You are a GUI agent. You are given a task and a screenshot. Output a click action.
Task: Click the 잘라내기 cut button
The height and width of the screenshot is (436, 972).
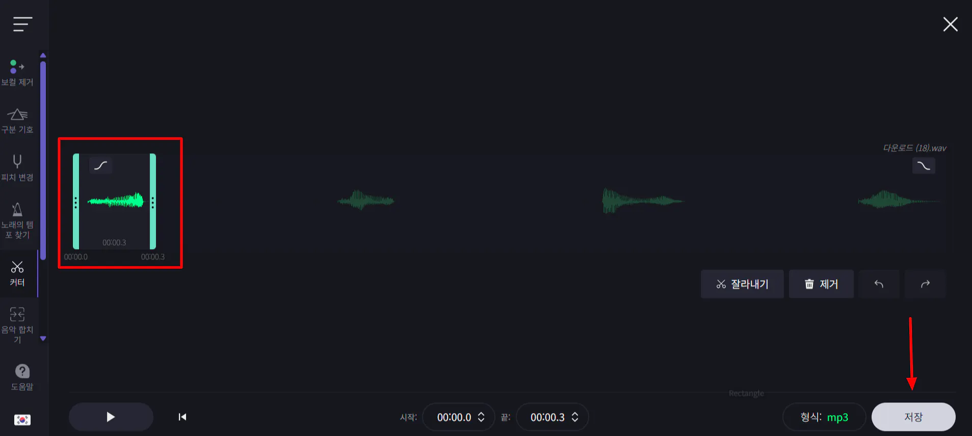(742, 284)
